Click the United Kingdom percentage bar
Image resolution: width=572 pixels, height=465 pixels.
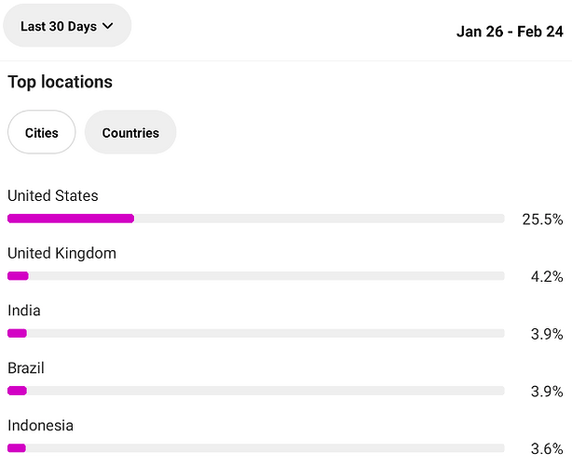(x=256, y=276)
